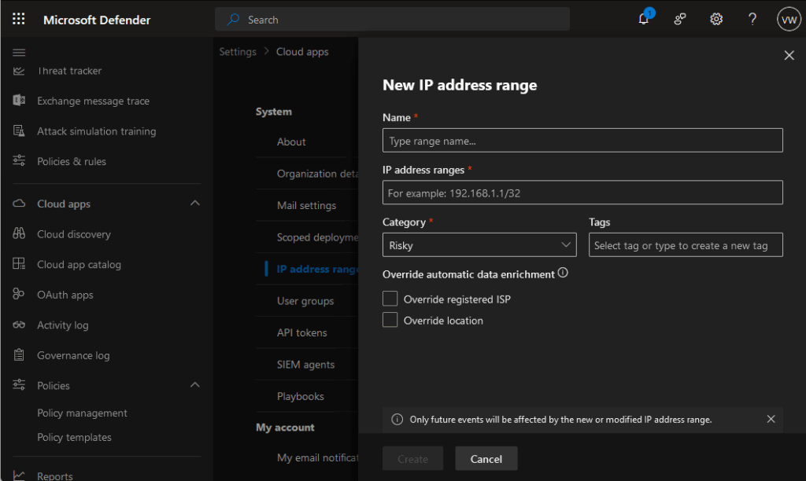The image size is (806, 481).
Task: Click the Cloud app catalog icon
Action: [20, 265]
